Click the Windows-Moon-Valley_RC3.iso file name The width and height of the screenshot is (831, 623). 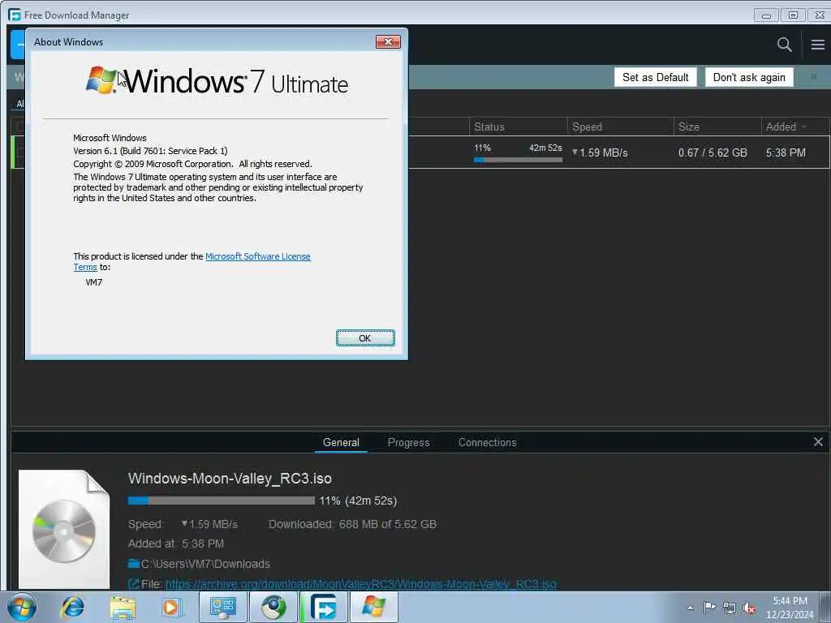(x=230, y=479)
